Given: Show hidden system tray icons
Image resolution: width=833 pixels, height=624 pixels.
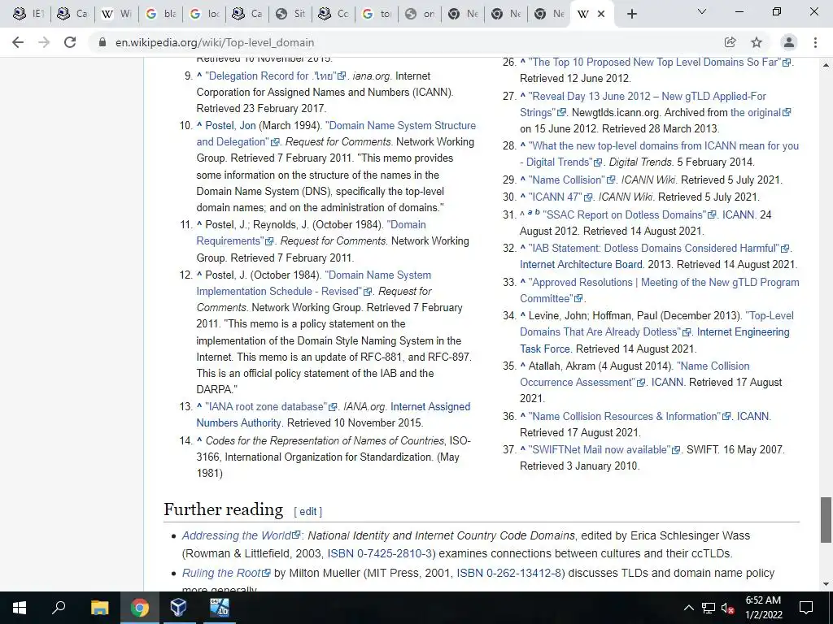Looking at the screenshot, I should tap(688, 608).
